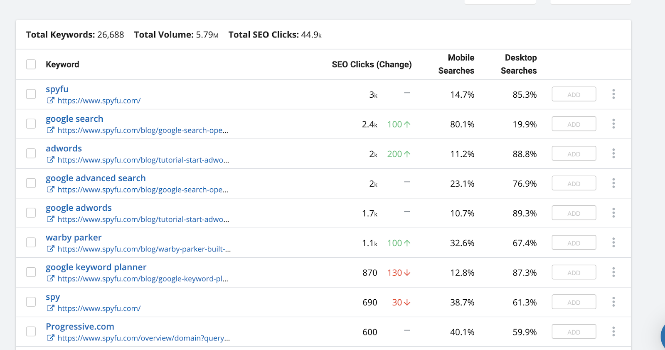Click the 85.3% desktop searches value
The width and height of the screenshot is (665, 350).
525,95
